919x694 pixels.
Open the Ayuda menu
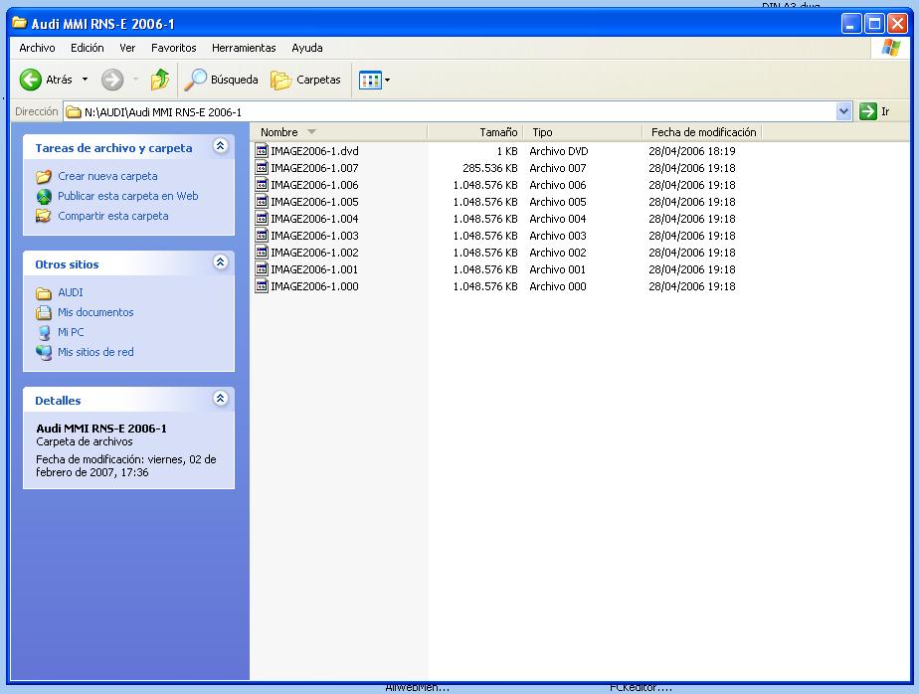coord(307,48)
